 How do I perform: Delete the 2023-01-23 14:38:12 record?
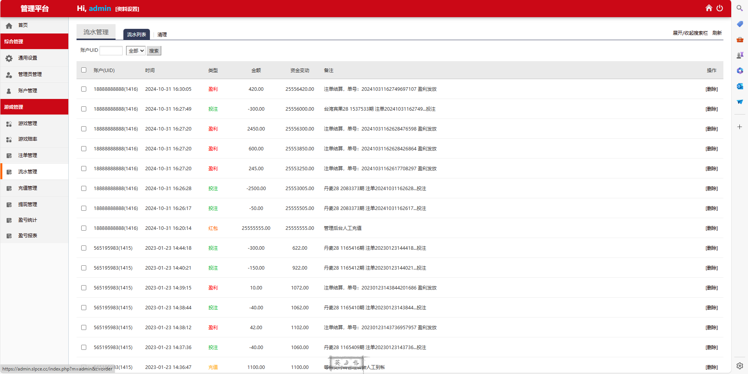[711, 328]
